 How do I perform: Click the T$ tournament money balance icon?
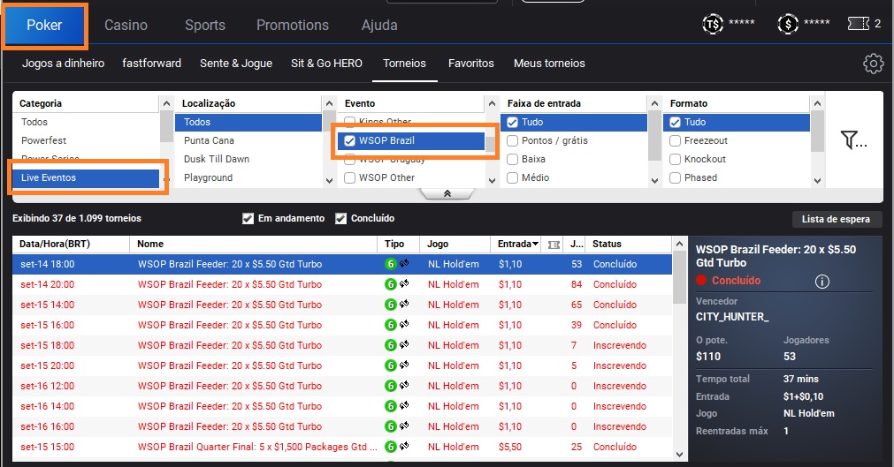click(713, 24)
